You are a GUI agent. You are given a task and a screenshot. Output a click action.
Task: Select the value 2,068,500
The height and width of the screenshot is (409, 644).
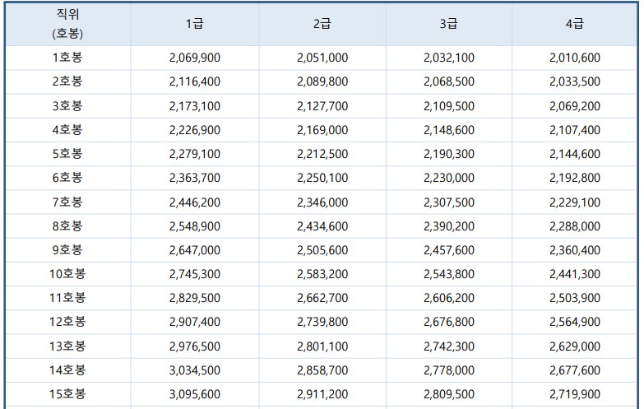pos(449,81)
